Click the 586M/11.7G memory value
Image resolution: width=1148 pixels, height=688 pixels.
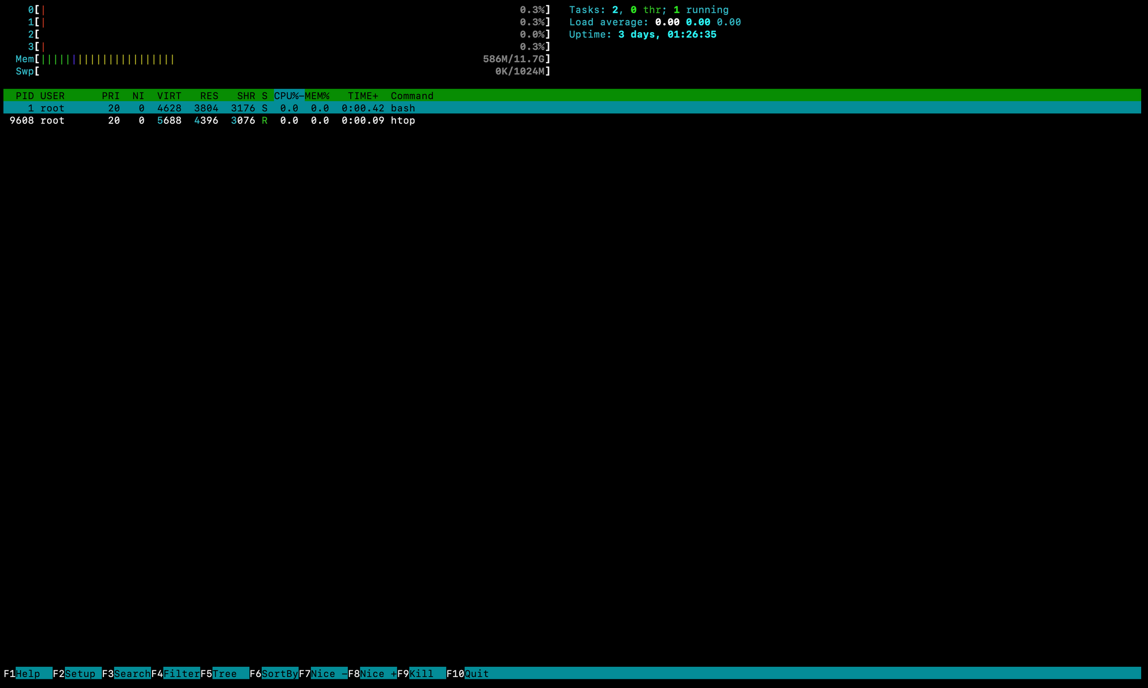(514, 59)
